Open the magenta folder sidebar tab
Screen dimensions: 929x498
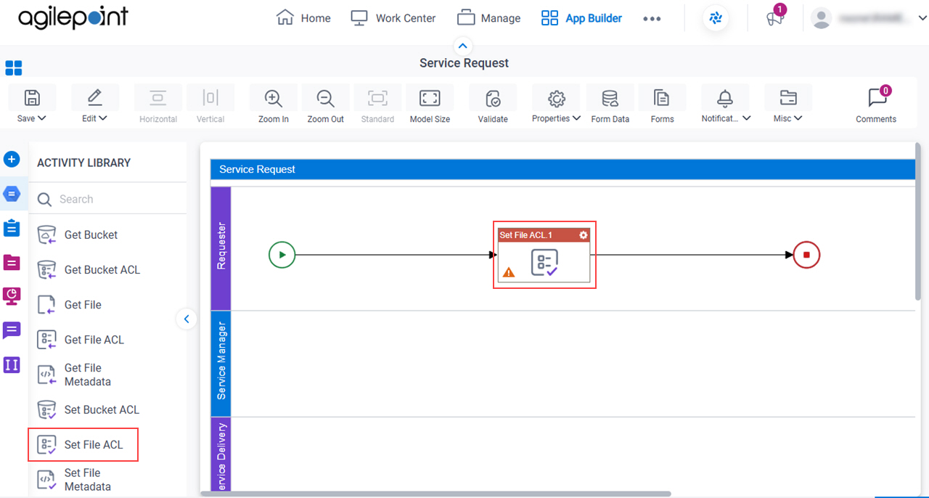tap(12, 262)
